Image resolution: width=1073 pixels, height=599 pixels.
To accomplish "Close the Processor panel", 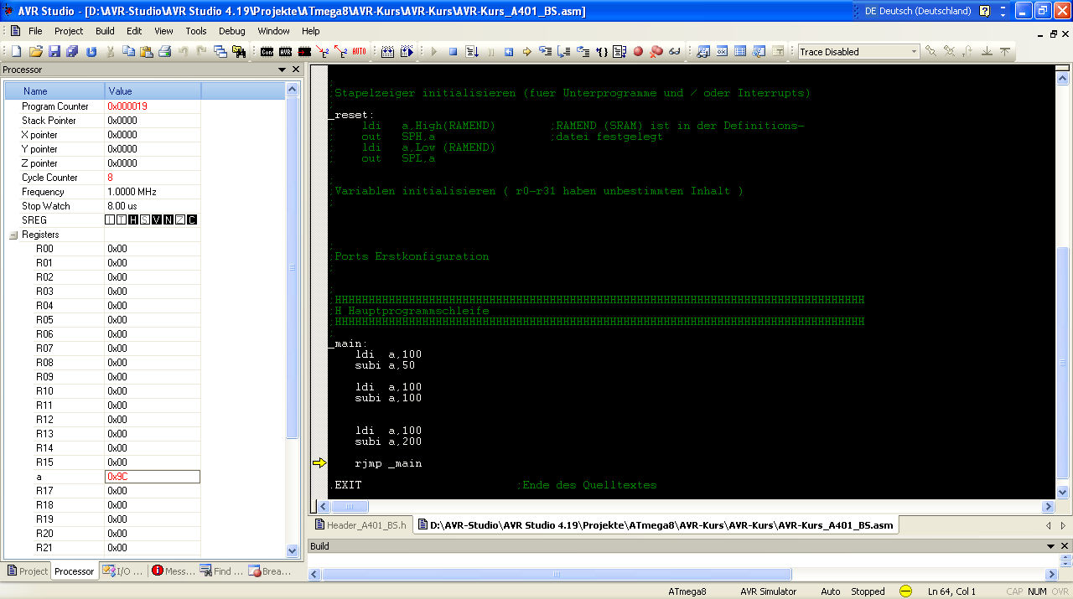I will tap(296, 70).
